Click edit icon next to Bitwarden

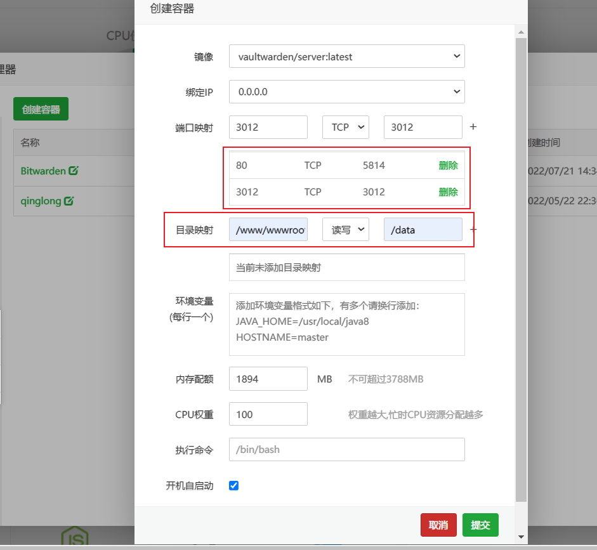coord(74,171)
